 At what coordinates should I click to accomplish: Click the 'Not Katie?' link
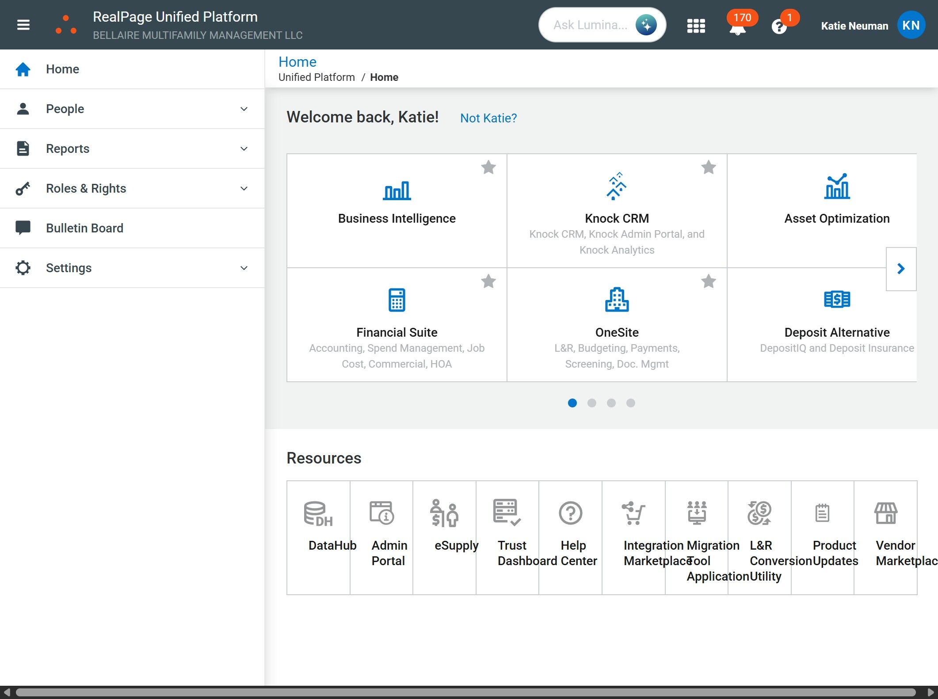click(488, 118)
